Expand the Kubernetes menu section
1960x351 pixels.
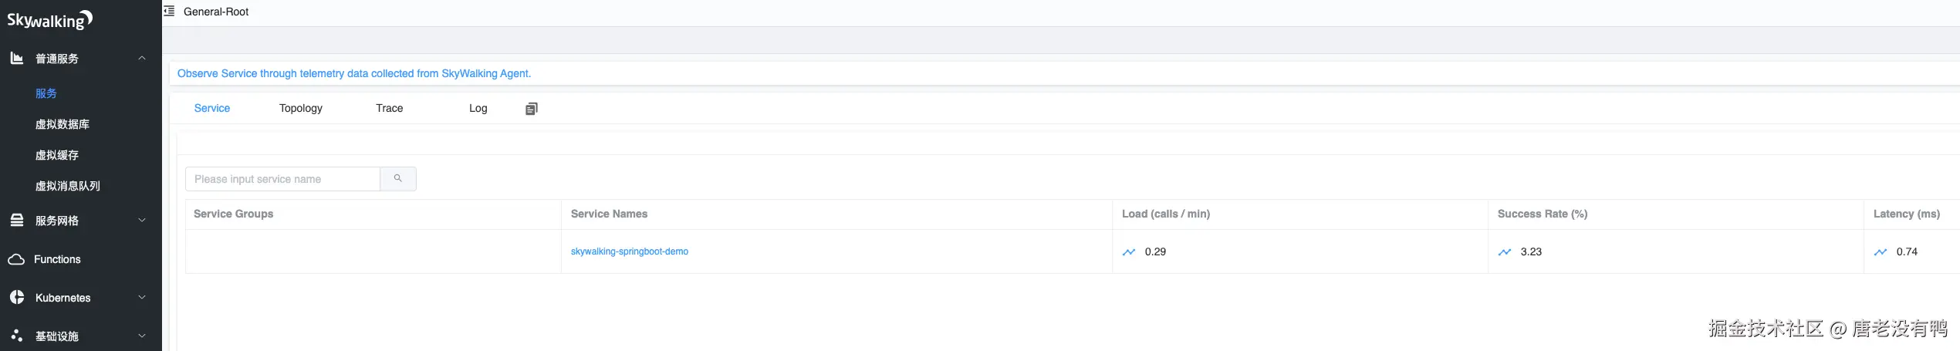point(142,298)
